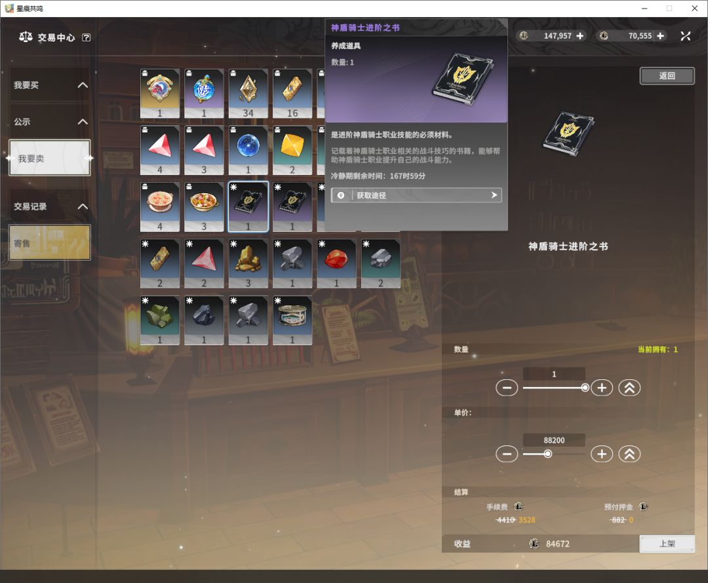Open 获取途径 in the item tooltip
708x583 pixels.
coord(416,195)
